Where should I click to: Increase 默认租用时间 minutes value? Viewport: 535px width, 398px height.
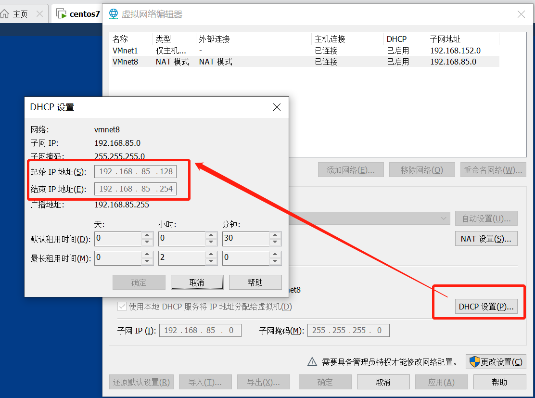tap(275, 235)
